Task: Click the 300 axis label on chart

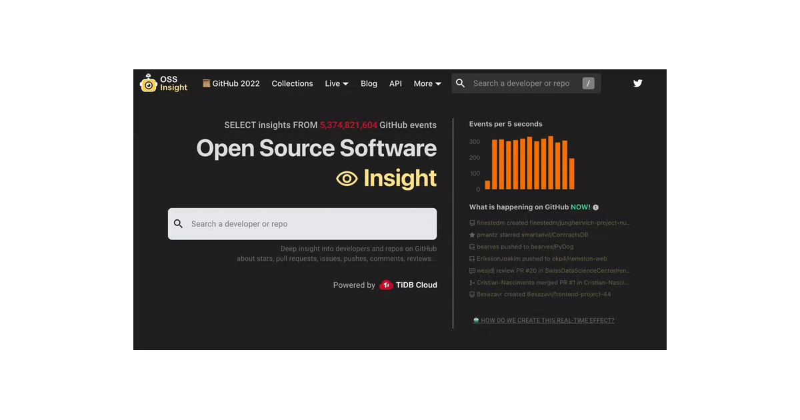Action: click(475, 142)
